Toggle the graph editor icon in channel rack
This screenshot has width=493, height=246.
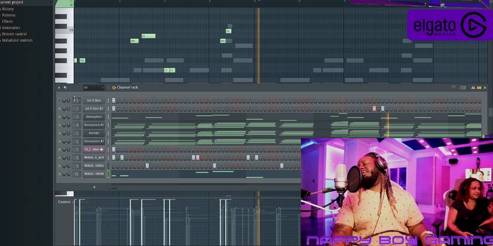pyautogui.click(x=473, y=88)
